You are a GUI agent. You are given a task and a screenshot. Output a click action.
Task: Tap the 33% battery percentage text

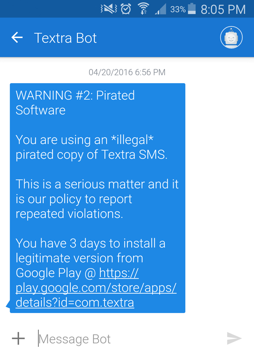click(178, 9)
